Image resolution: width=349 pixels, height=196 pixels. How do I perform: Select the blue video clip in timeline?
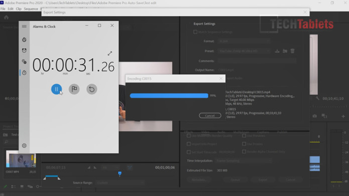click(x=314, y=159)
